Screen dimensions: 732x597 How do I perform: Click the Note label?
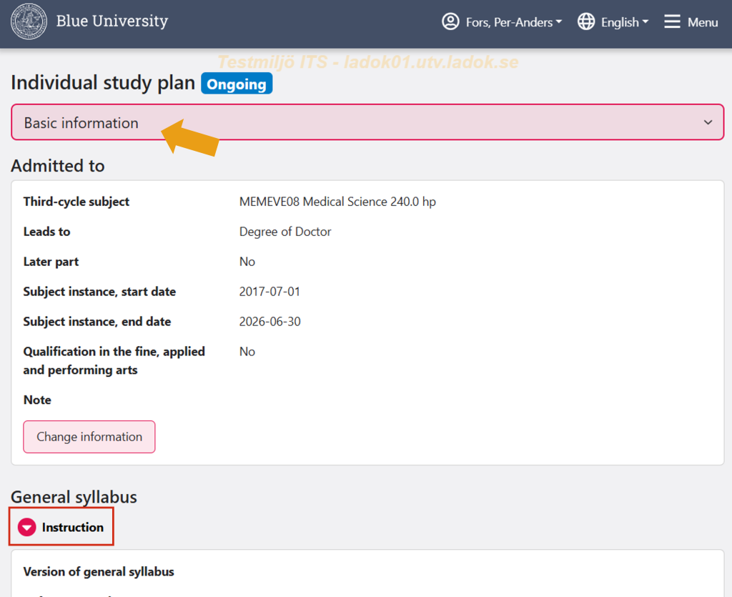[x=37, y=400]
